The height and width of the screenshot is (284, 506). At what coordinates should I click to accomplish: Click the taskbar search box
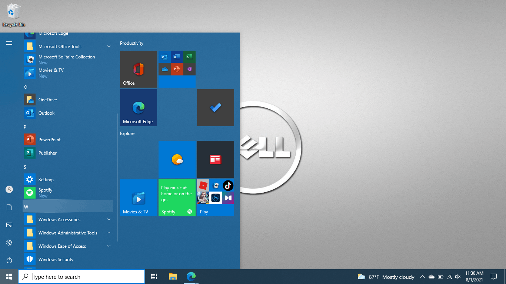pyautogui.click(x=81, y=277)
